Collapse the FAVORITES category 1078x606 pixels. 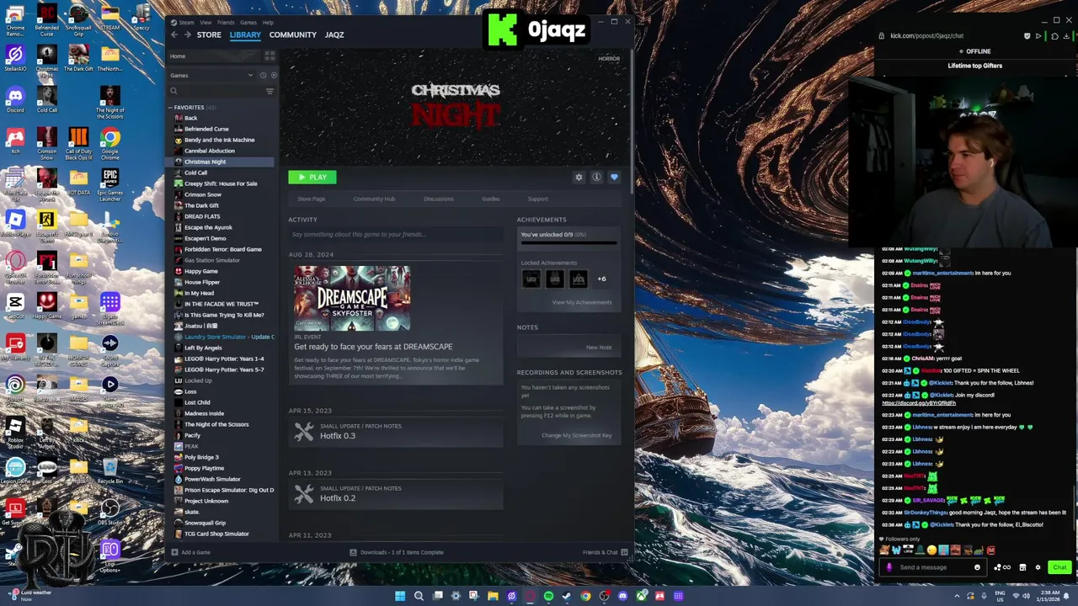tap(170, 108)
